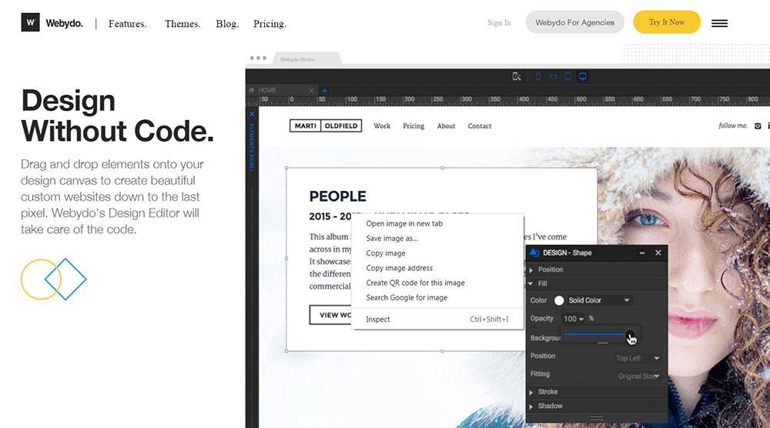Click the top-center selection handle of the shape
Viewport: 770px width, 428px height.
tap(443, 168)
